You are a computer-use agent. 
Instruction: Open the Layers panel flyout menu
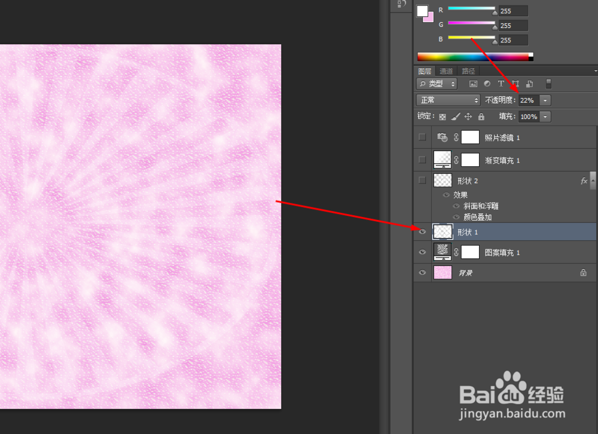596,71
